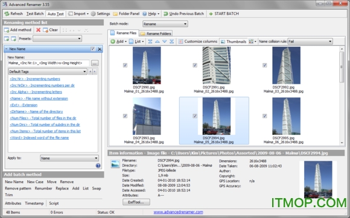The image size is (350, 218).
Task: Open Help toolbar menu
Action: [151, 14]
